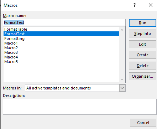Image resolution: width=157 pixels, height=129 pixels.
Task: Click the macro list scroll down arrow
Action: click(x=122, y=79)
